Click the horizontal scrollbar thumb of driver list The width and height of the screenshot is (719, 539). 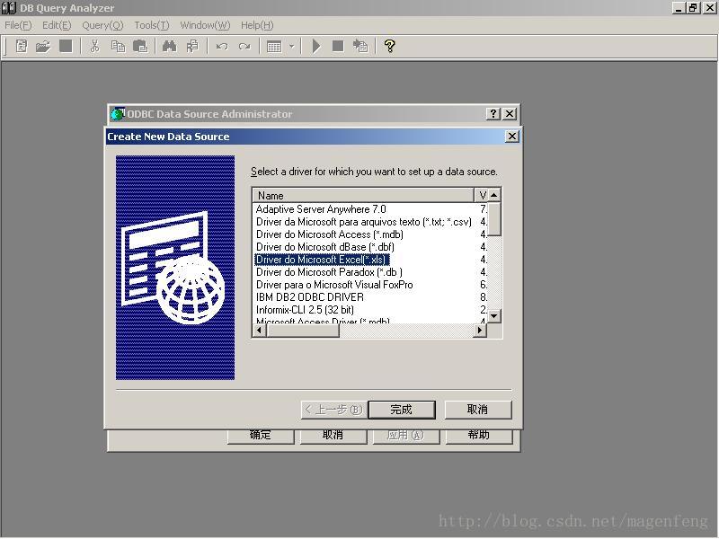coord(303,330)
